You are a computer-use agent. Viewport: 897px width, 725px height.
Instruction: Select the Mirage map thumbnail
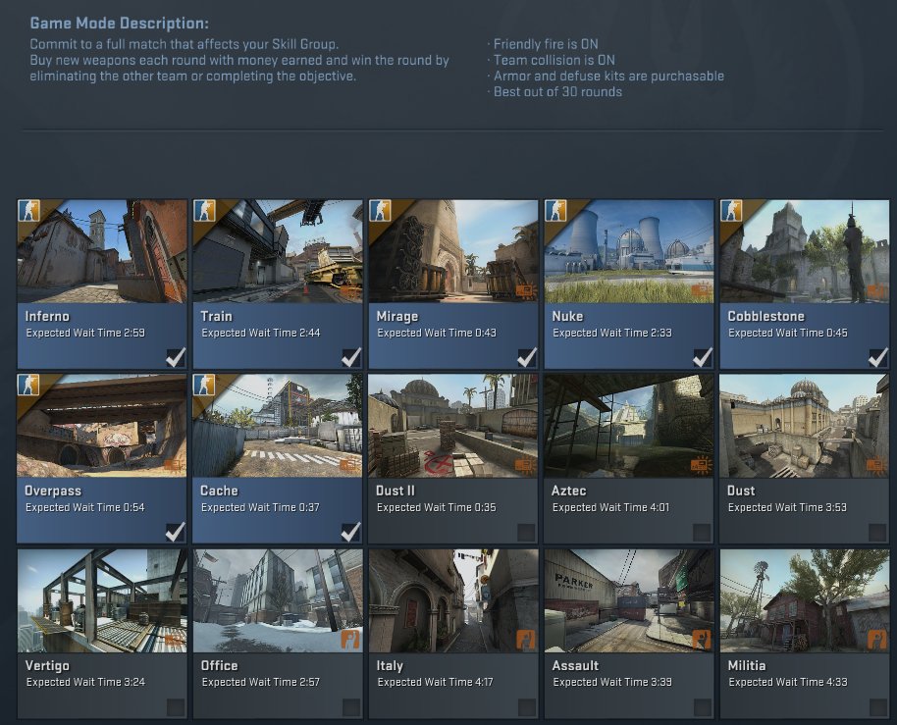453,251
